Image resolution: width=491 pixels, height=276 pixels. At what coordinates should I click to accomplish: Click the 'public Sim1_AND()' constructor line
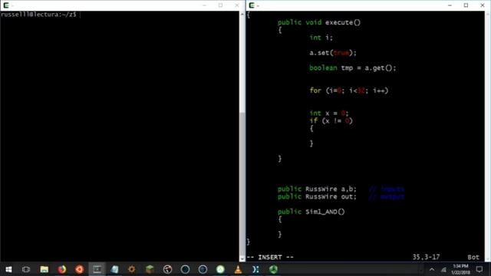coord(311,212)
